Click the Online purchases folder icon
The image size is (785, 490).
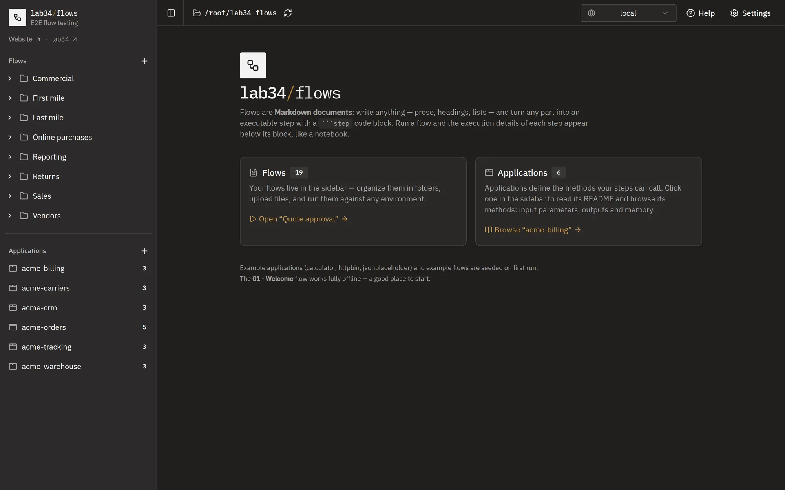(x=24, y=137)
